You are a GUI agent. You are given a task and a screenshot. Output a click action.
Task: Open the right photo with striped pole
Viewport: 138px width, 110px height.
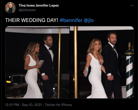pos(102,62)
